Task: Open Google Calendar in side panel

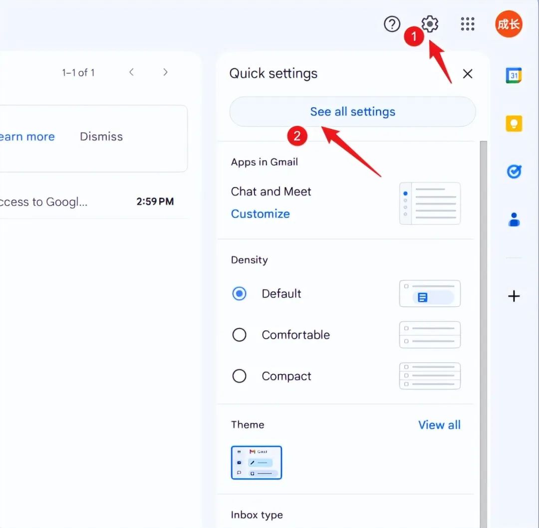Action: [514, 75]
